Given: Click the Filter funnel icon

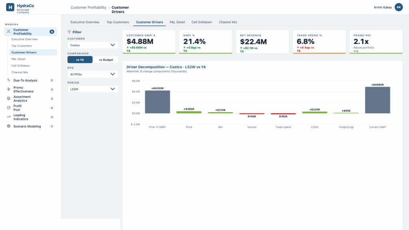Looking at the screenshot, I should pyautogui.click(x=69, y=32).
